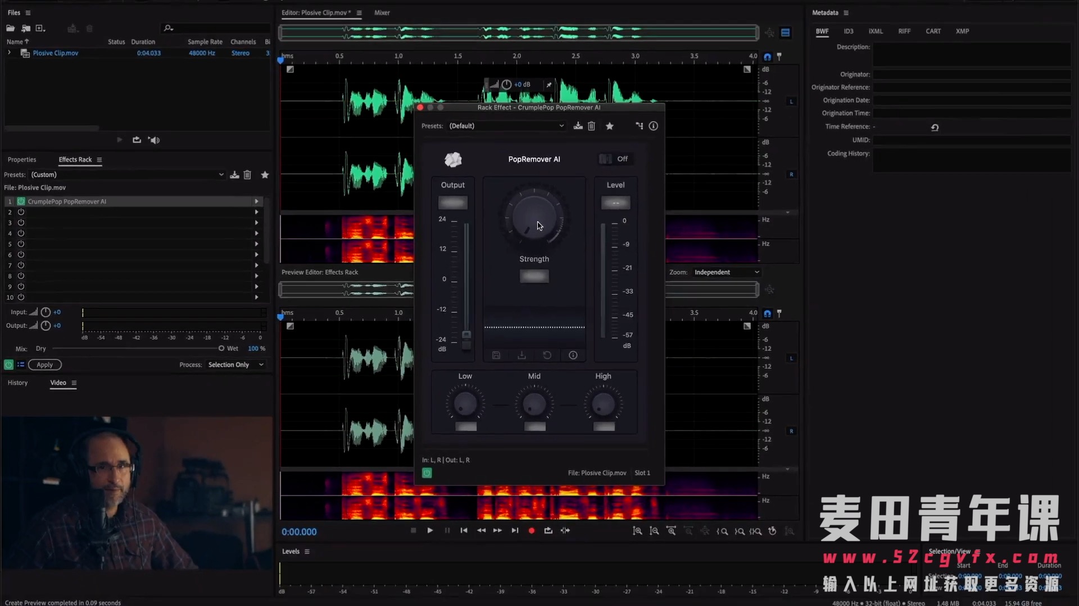Click the Play button in transport controls
1079x606 pixels.
430,530
